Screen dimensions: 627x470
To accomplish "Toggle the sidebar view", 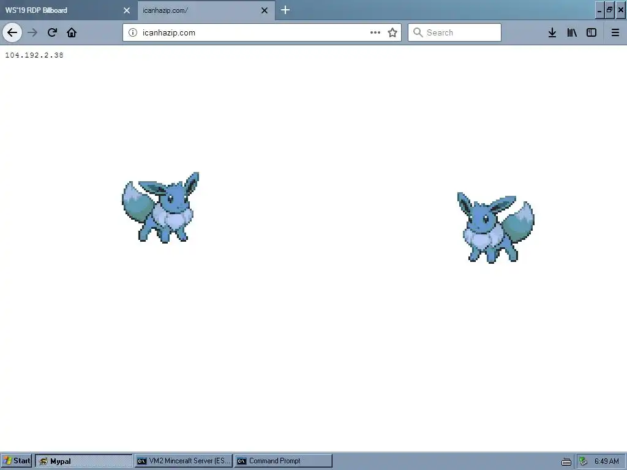I will [x=591, y=32].
